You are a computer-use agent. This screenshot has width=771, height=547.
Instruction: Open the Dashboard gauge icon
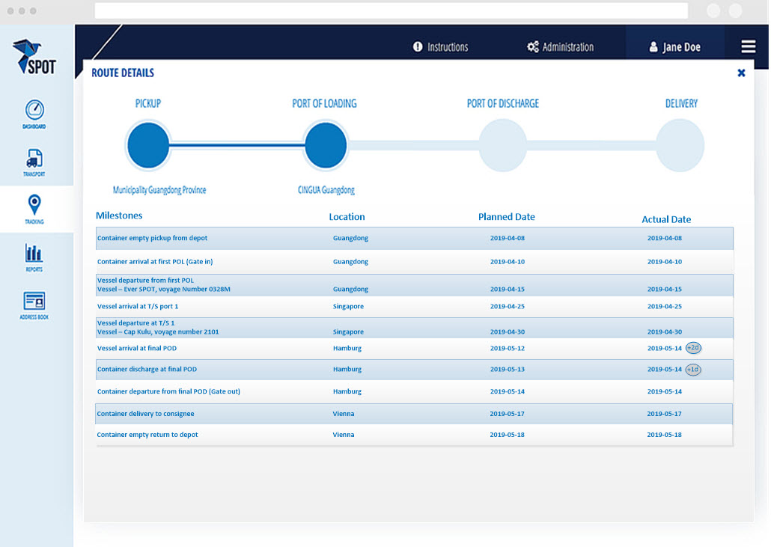34,110
